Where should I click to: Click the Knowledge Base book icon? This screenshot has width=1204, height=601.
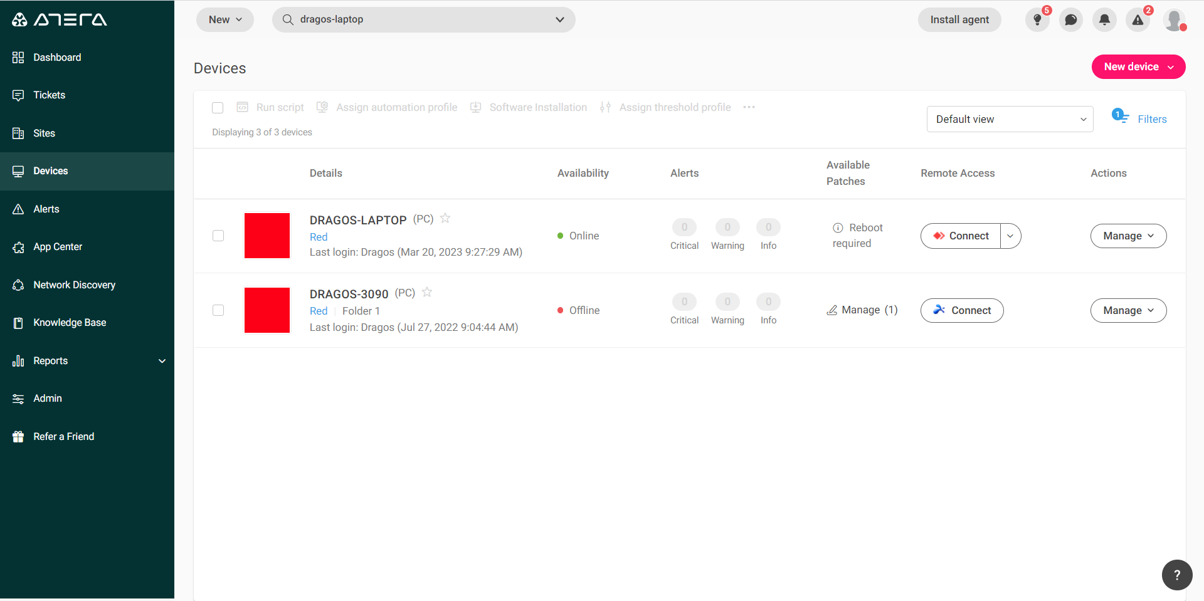18,323
